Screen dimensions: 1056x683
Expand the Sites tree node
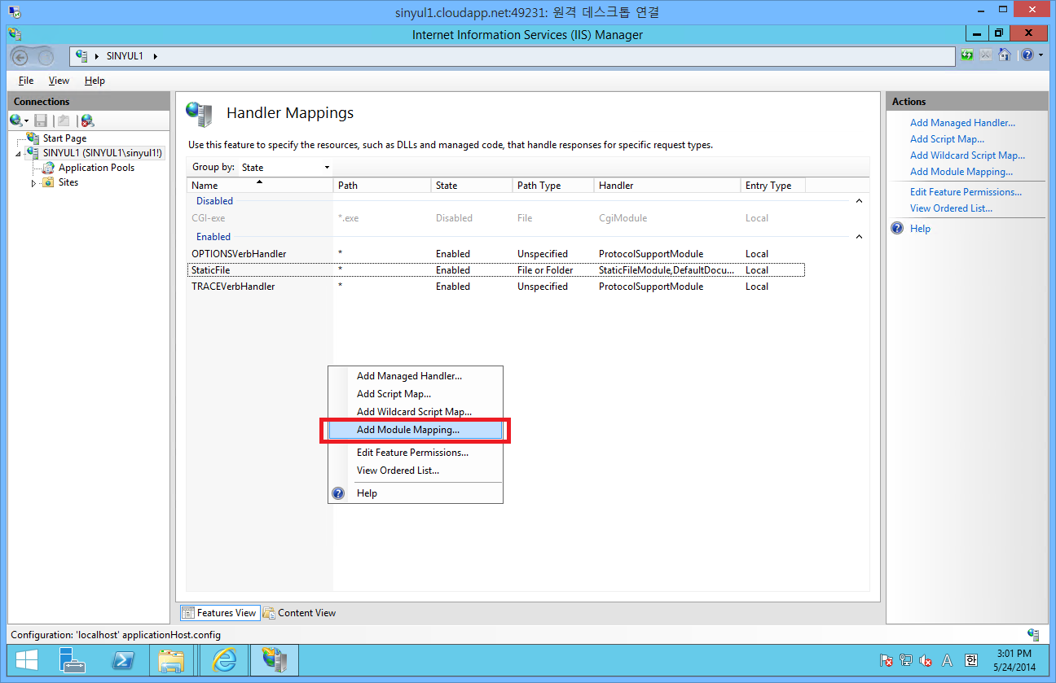click(33, 183)
